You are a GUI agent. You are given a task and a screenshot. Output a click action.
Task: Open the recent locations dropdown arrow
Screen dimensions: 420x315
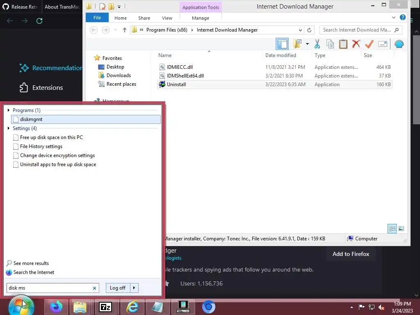coord(115,30)
